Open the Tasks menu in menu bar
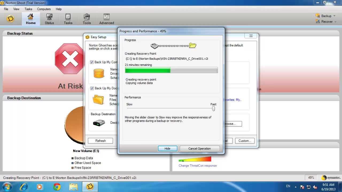 28,9
